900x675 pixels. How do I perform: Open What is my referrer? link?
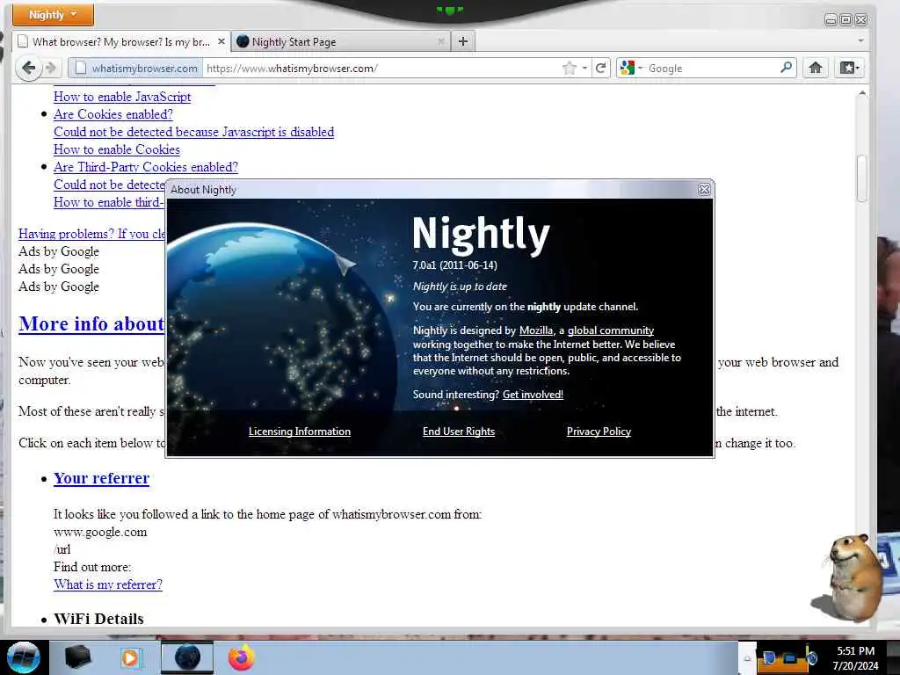click(108, 584)
